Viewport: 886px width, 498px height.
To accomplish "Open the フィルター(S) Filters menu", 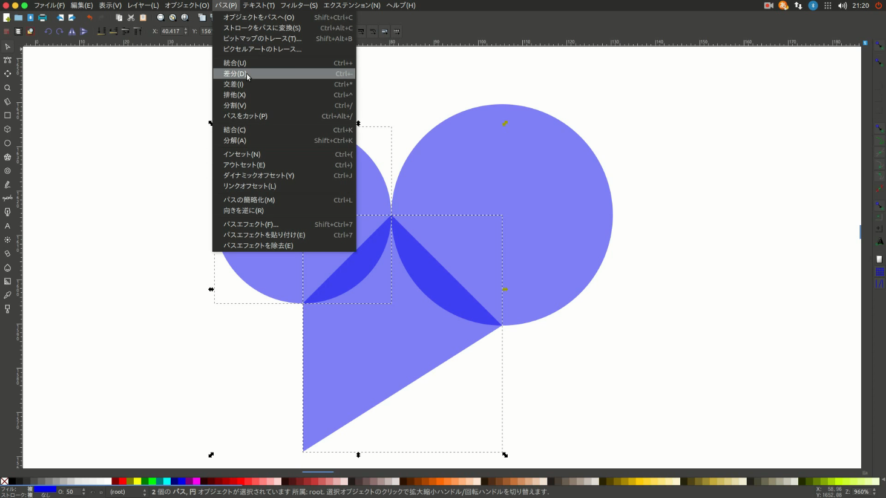I will click(x=299, y=5).
